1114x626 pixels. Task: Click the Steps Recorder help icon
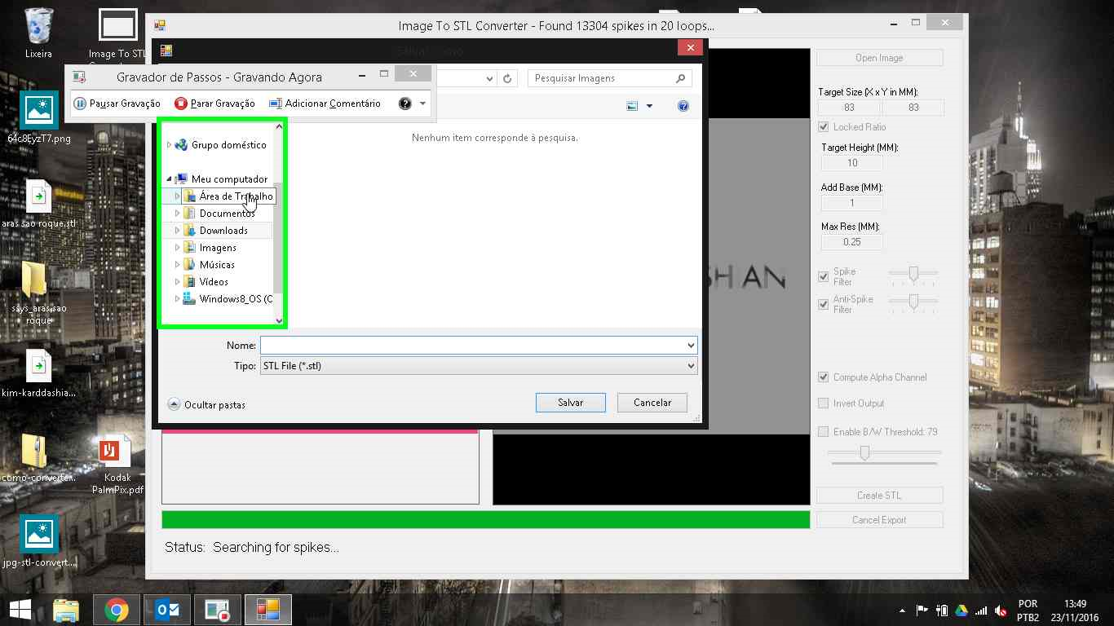click(404, 104)
